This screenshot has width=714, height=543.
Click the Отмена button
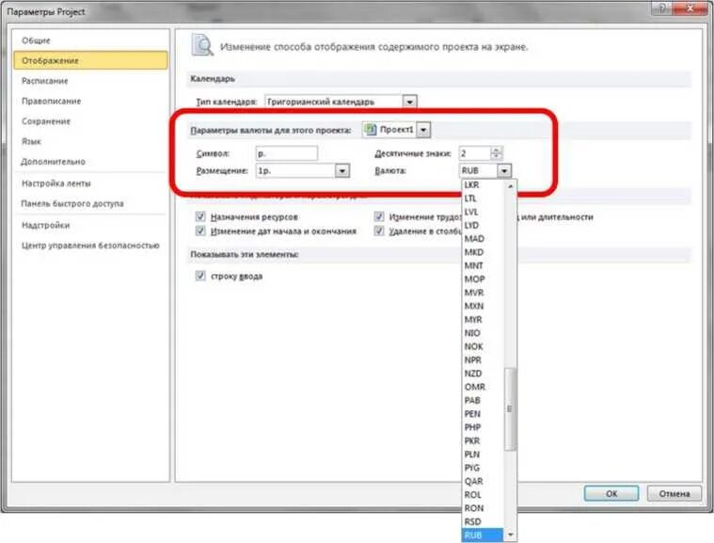(674, 493)
